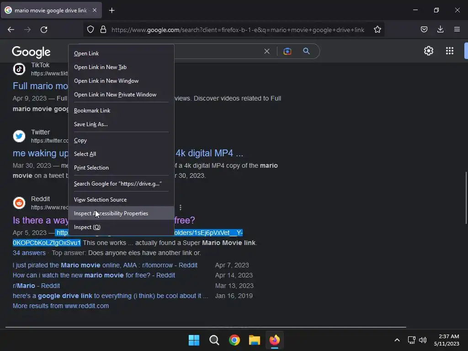Click the Reddit result favicon
Screen dimensions: 468x351
[19, 203]
